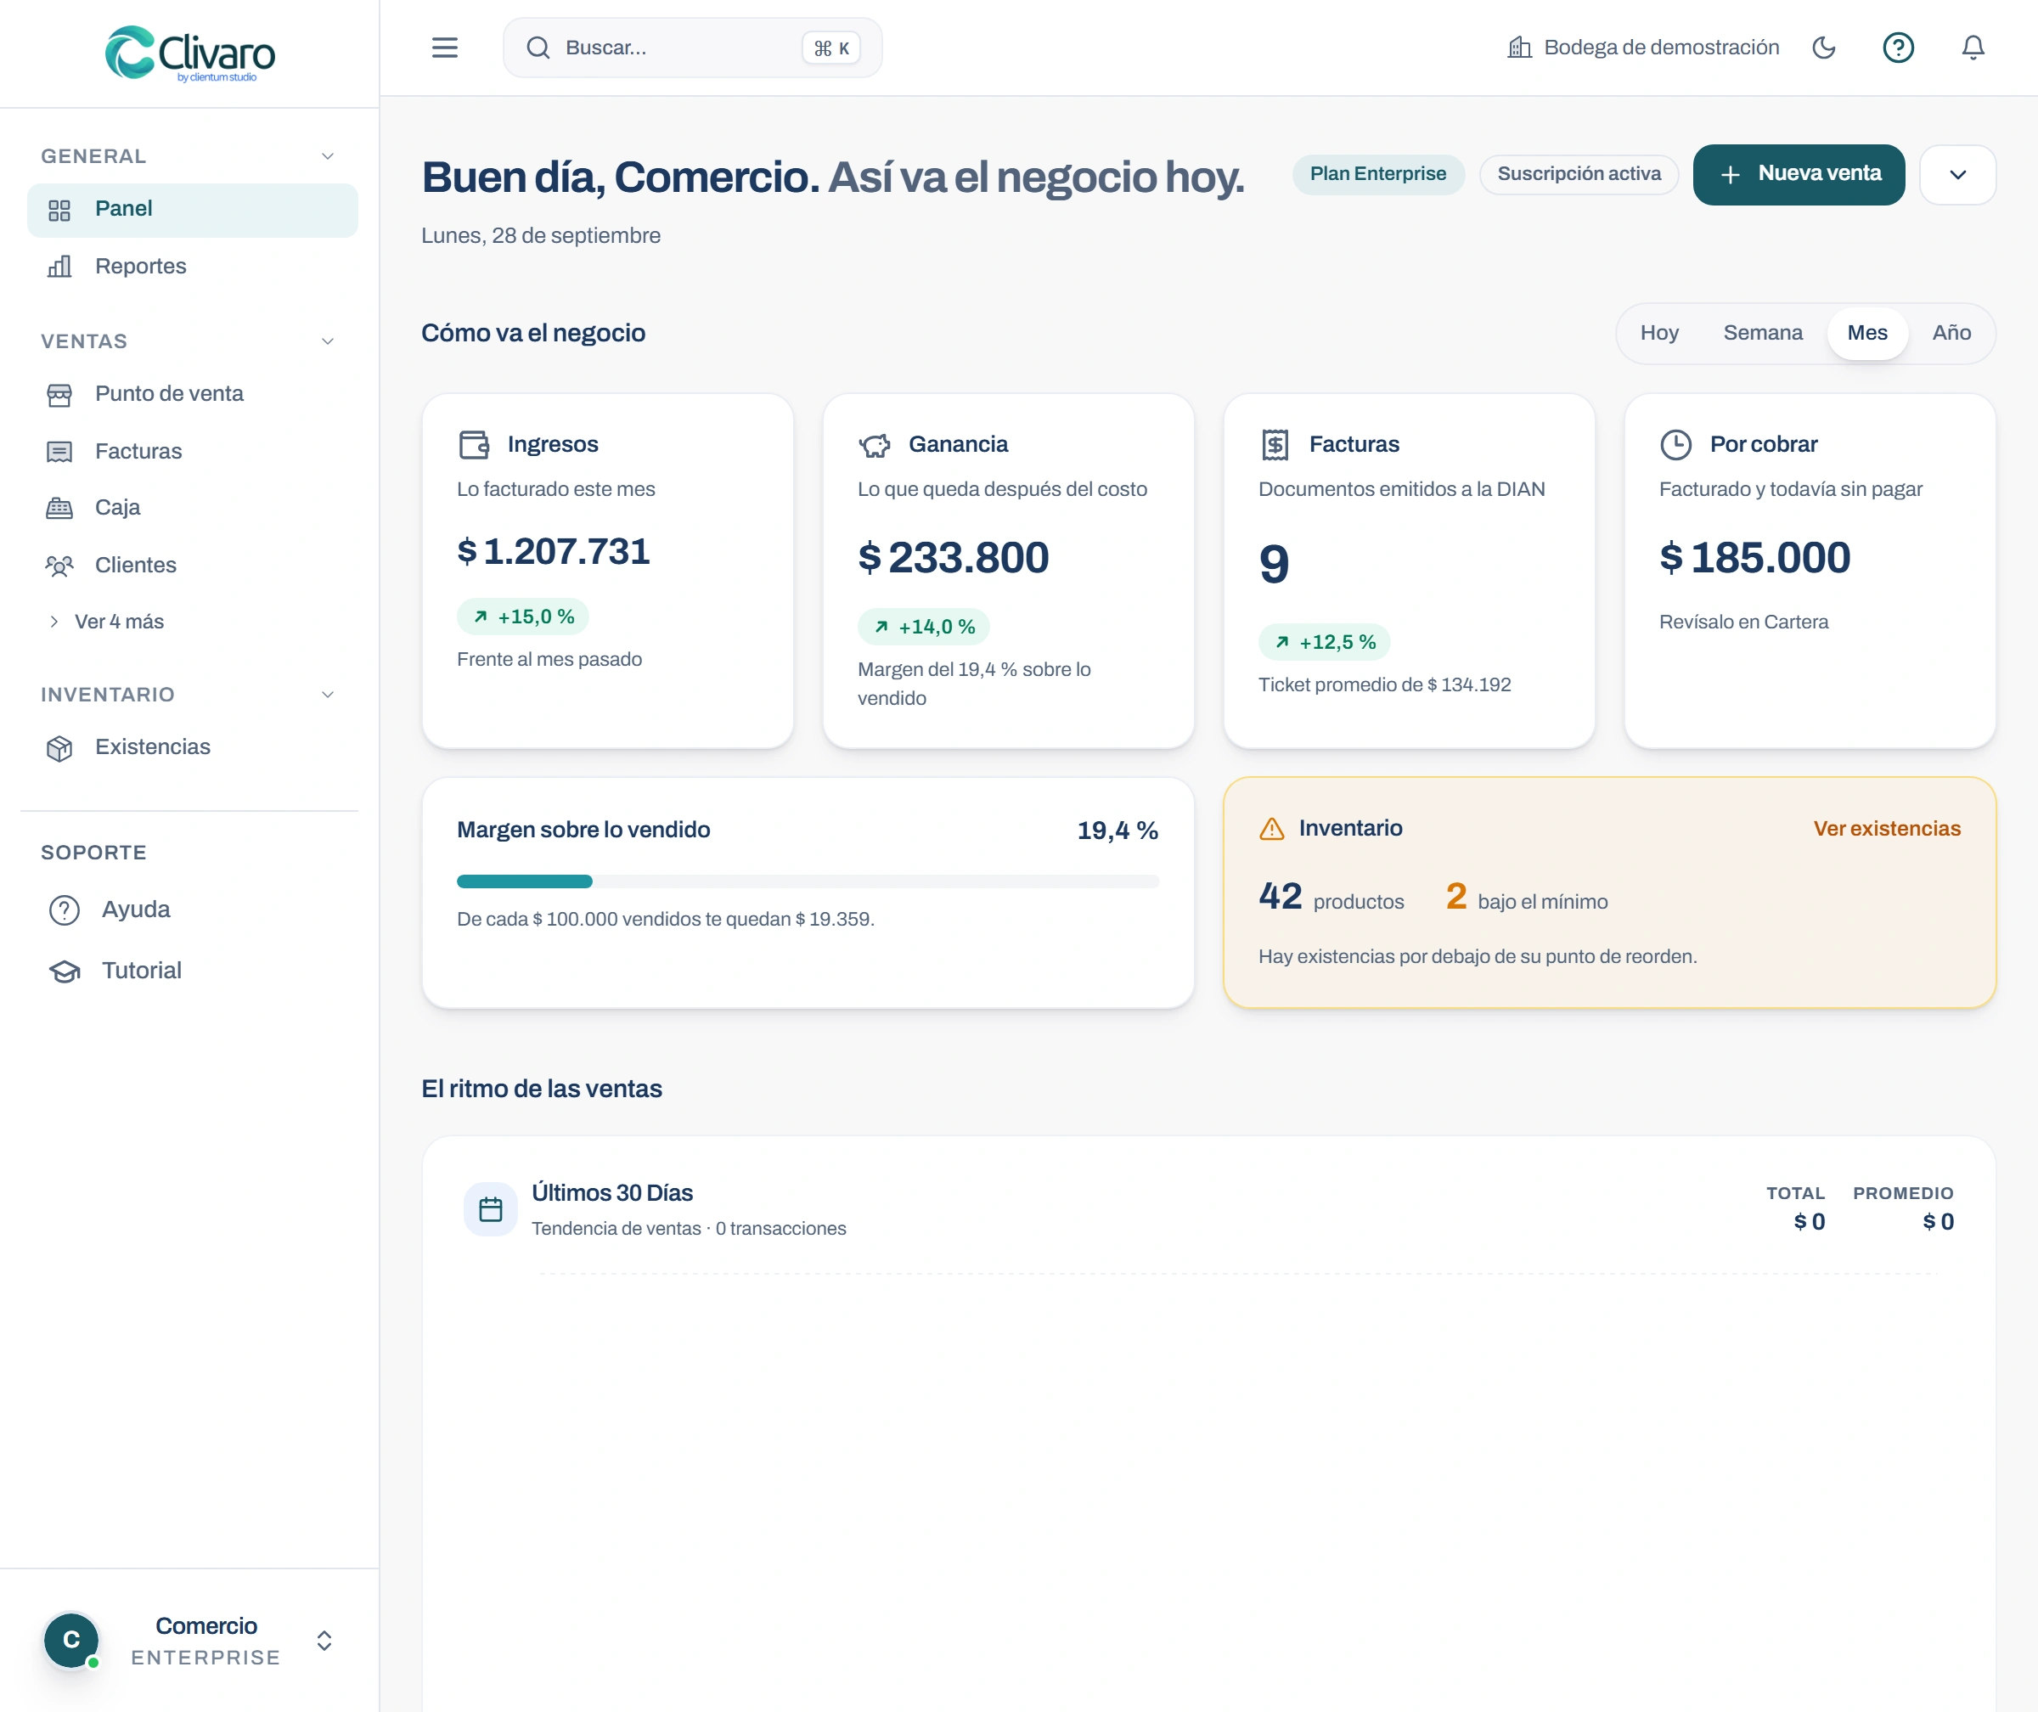
Task: Click the warehouse building icon
Action: pos(1519,48)
